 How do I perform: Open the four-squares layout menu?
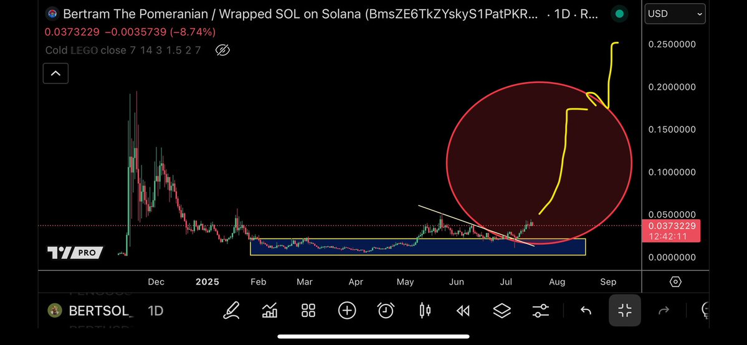pyautogui.click(x=309, y=311)
